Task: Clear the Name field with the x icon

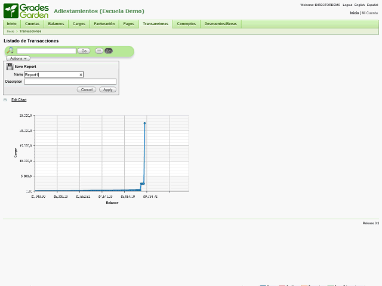Action: pyautogui.click(x=81, y=74)
